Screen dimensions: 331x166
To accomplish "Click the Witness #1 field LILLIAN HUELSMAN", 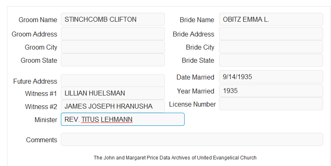I will pos(113,93).
